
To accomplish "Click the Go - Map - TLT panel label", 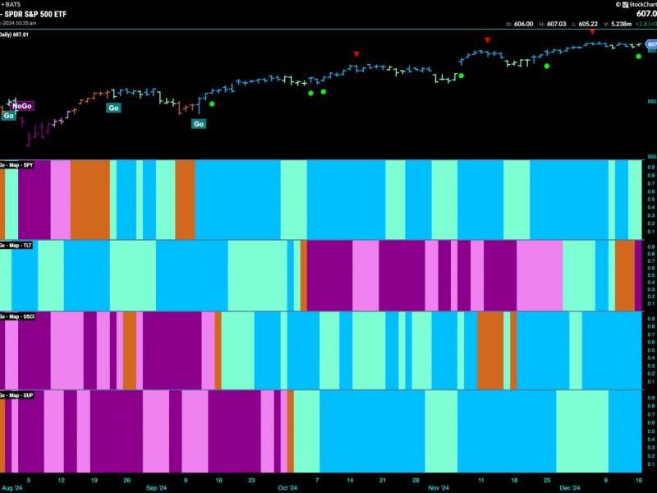I will click(x=16, y=245).
